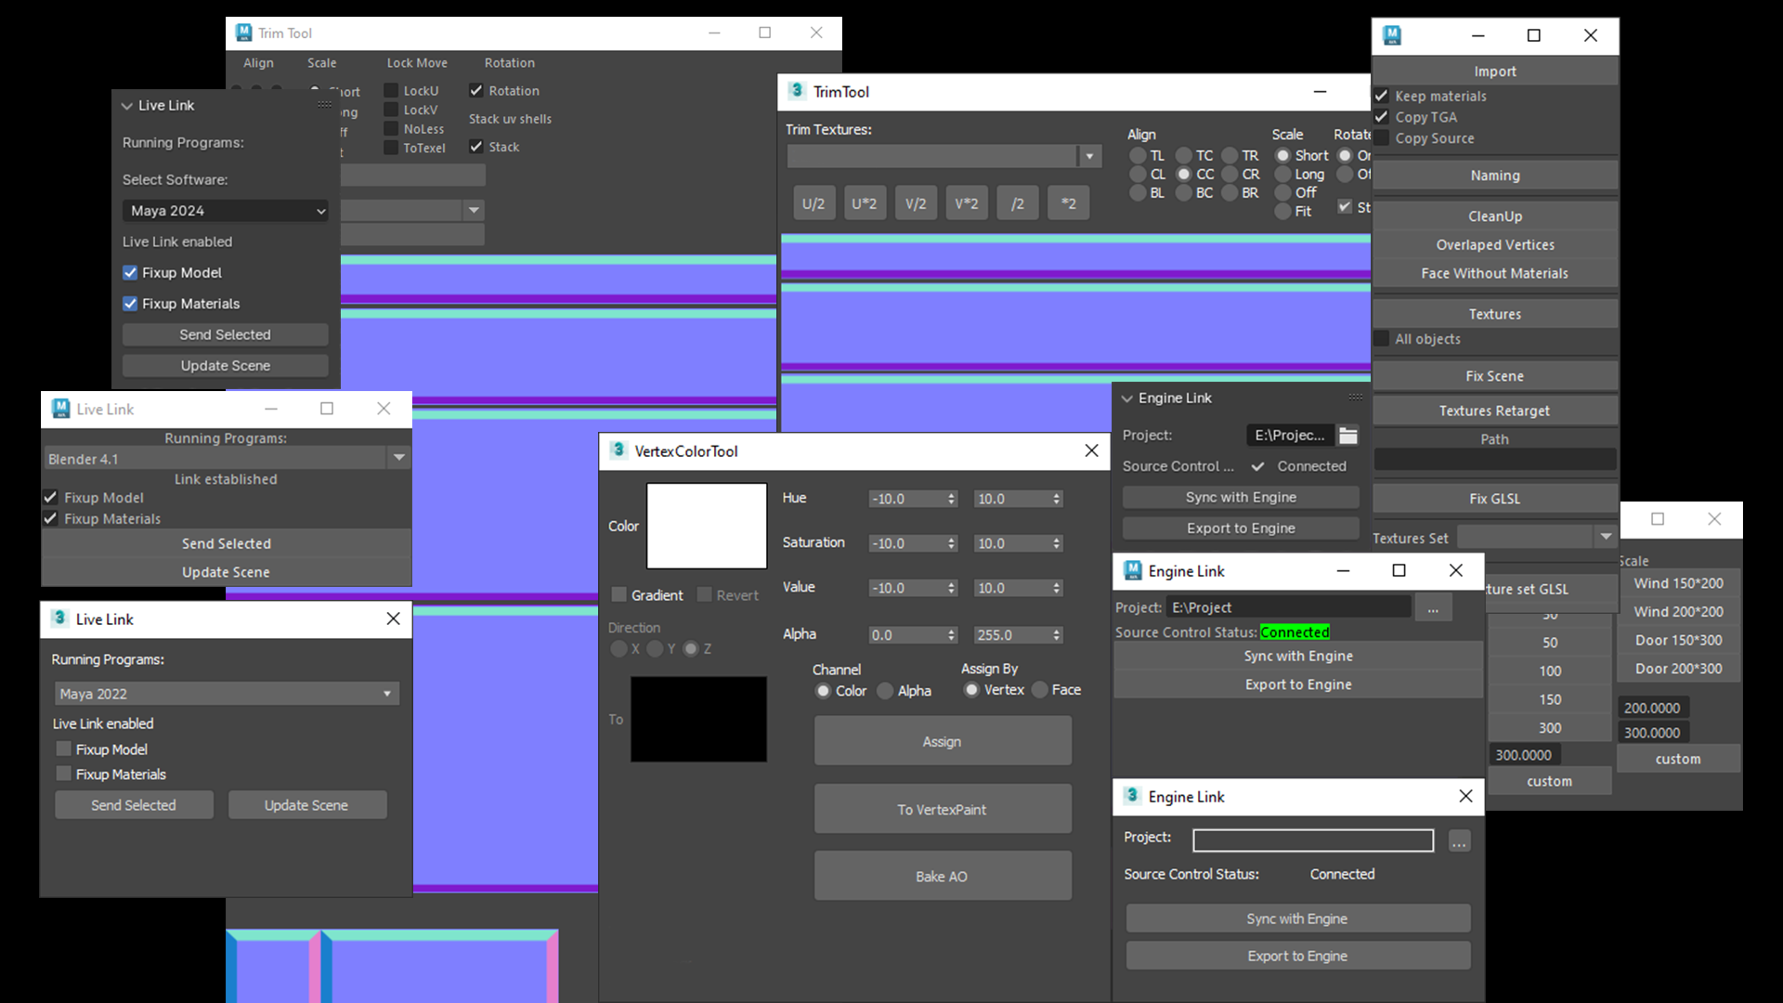Click the docked Engine Link panel grip handle
The height and width of the screenshot is (1003, 1783).
click(x=1355, y=397)
